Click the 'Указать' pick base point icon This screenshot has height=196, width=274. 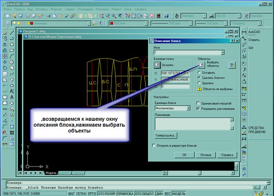157,65
